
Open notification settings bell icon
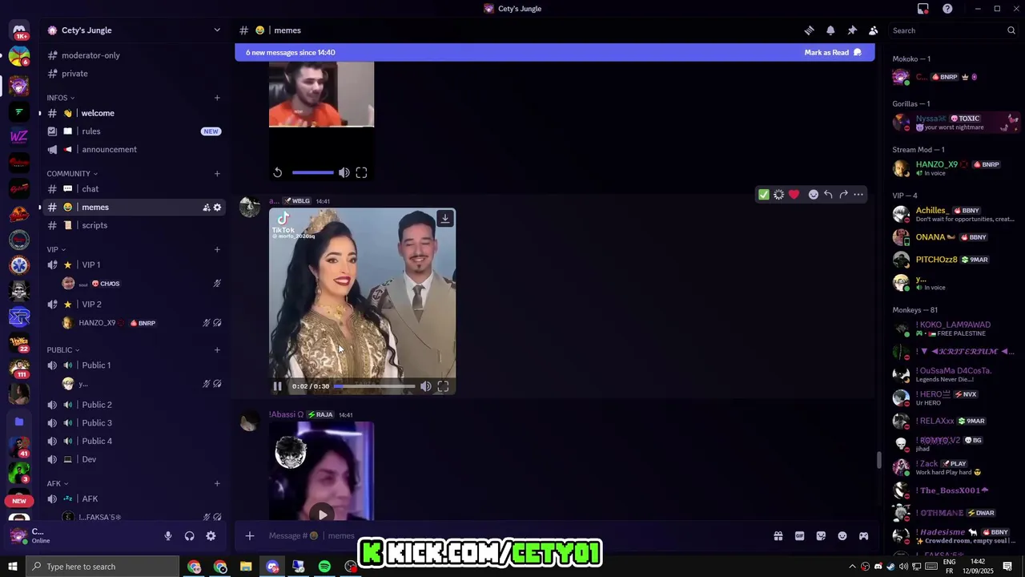click(830, 30)
